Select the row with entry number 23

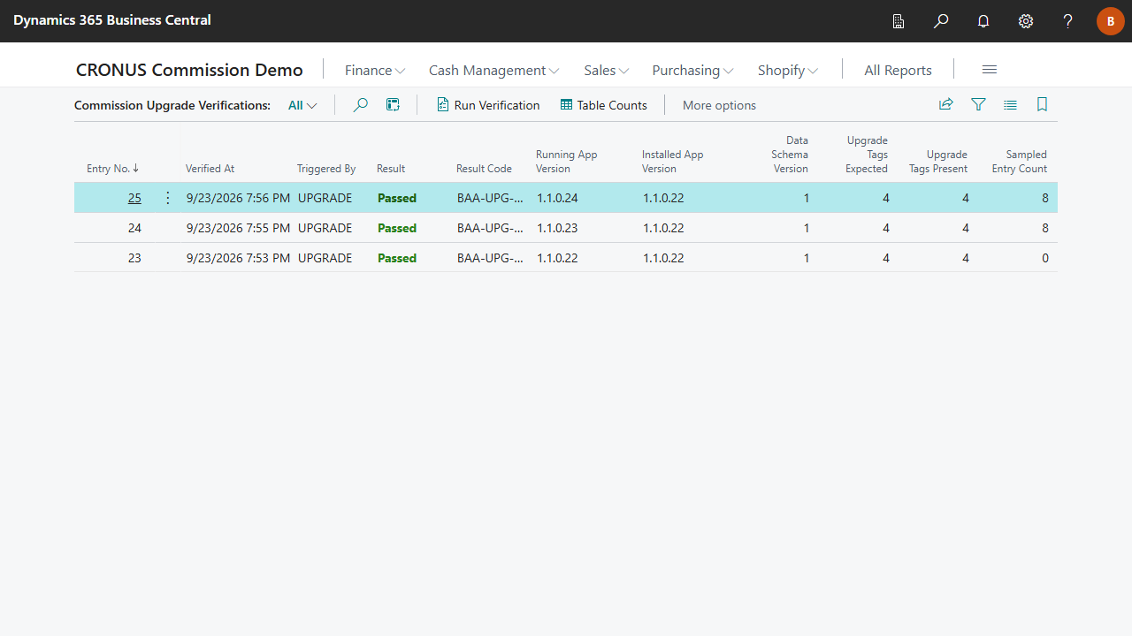(566, 258)
